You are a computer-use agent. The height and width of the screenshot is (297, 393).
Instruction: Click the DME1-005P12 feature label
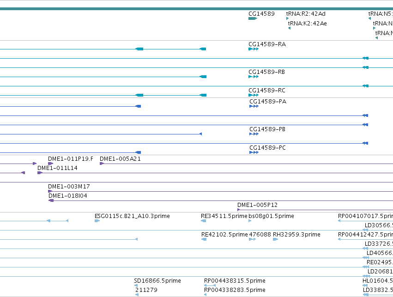(257, 205)
